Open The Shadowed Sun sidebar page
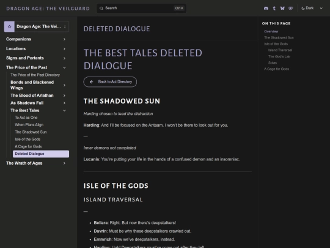Image resolution: width=330 pixels, height=248 pixels. click(x=31, y=132)
